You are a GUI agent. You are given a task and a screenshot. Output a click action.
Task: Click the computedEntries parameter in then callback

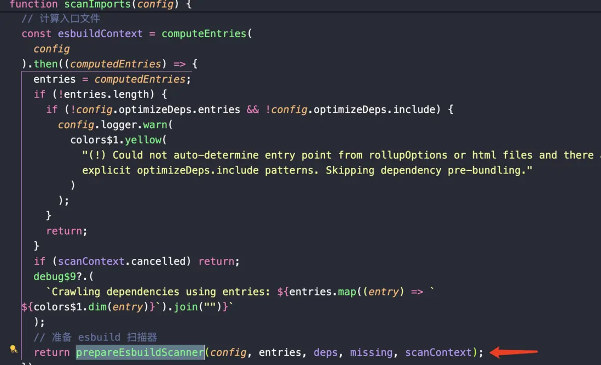(x=115, y=64)
